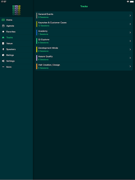The width and height of the screenshot is (135, 180).
Task: Expand Assure Quality chevron
Action: point(130,58)
